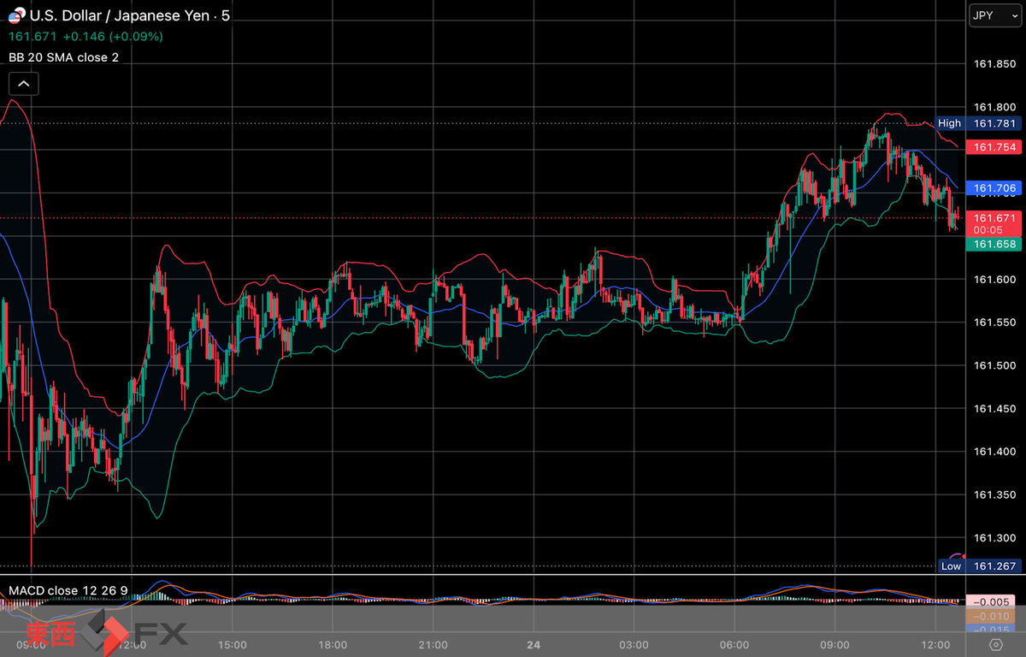Click the 161.600 price axis value
This screenshot has height=657, width=1026.
pos(995,280)
